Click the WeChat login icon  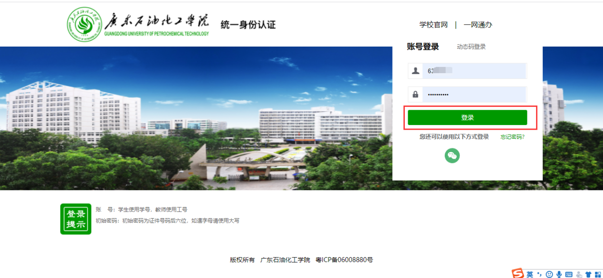(x=452, y=155)
